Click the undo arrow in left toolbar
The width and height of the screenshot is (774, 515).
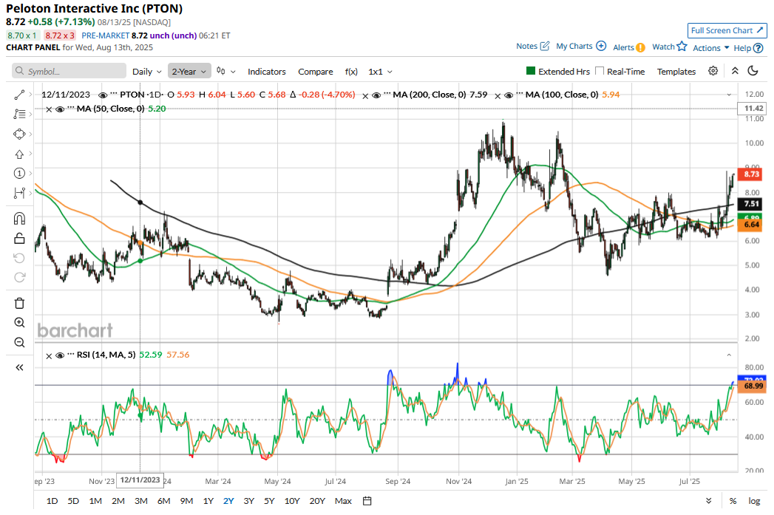(x=19, y=258)
